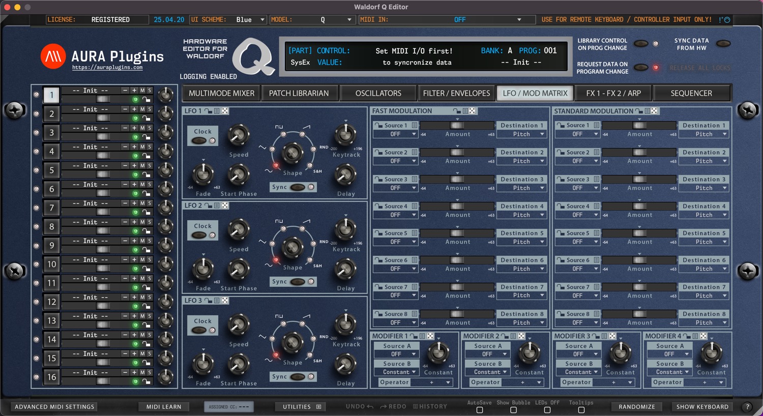
Task: Open the help question mark button
Action: (747, 407)
